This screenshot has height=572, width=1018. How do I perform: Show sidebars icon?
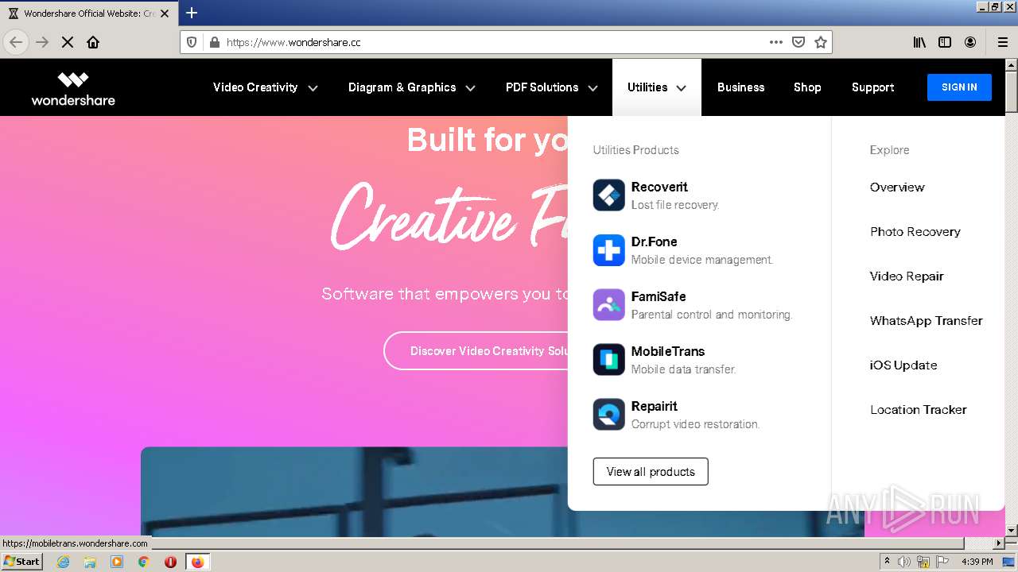click(x=945, y=42)
